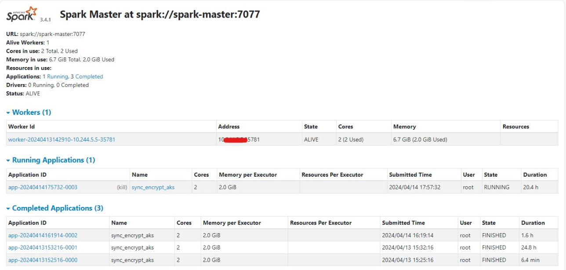Sort Completed Applications by Application ID
566x270 pixels.
[x=27, y=223]
